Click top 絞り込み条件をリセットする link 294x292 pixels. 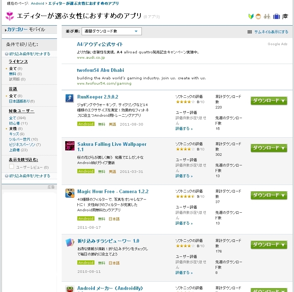click(30, 54)
